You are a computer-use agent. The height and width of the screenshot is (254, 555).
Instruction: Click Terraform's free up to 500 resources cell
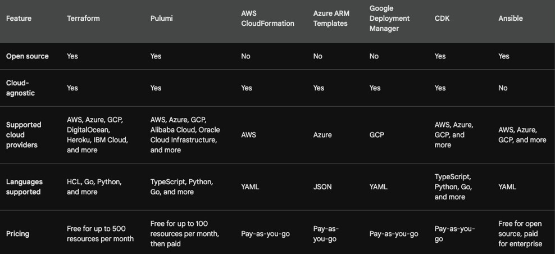100,234
